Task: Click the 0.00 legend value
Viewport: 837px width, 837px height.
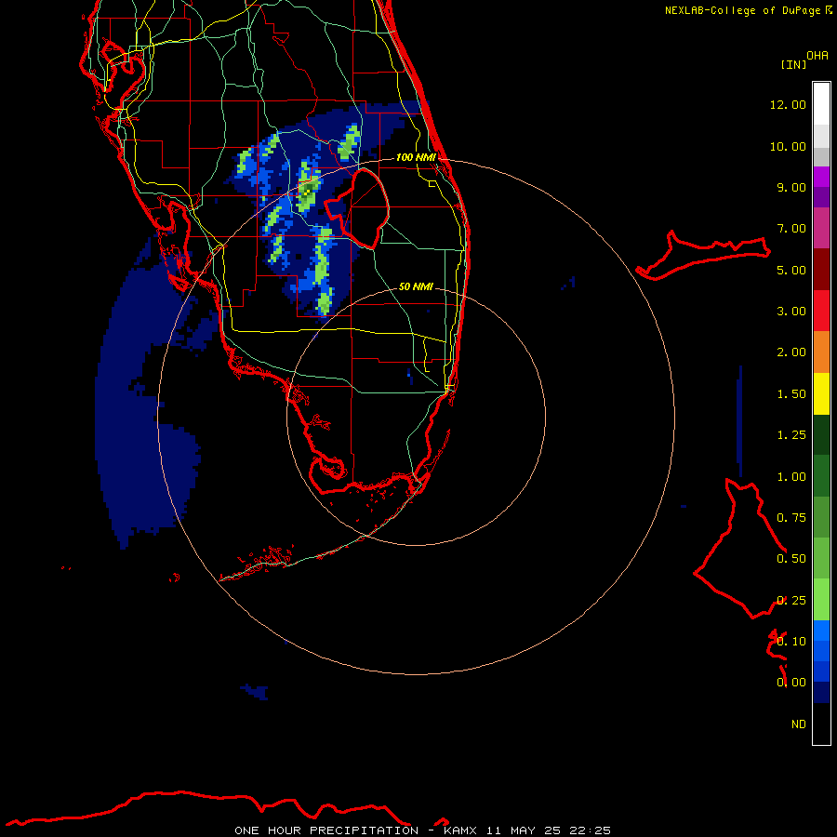Action: (791, 683)
